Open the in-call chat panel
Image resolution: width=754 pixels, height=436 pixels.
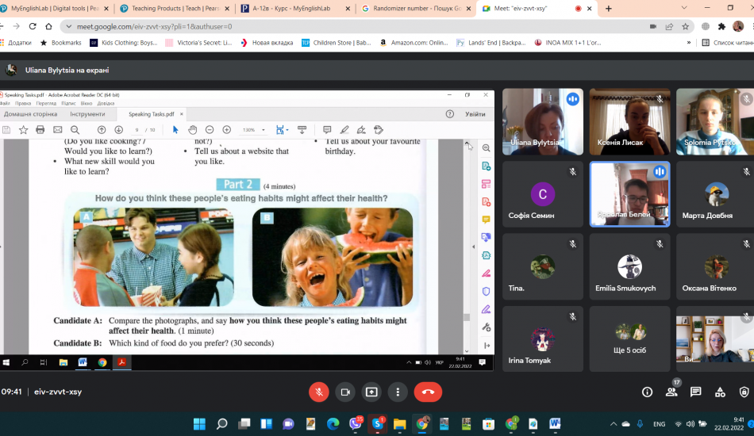tap(696, 392)
